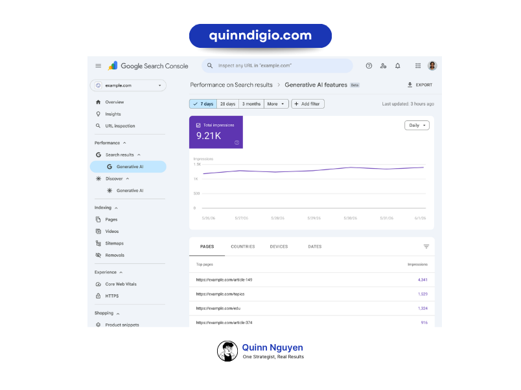
Task: Select the 7 days date range
Action: tap(203, 103)
